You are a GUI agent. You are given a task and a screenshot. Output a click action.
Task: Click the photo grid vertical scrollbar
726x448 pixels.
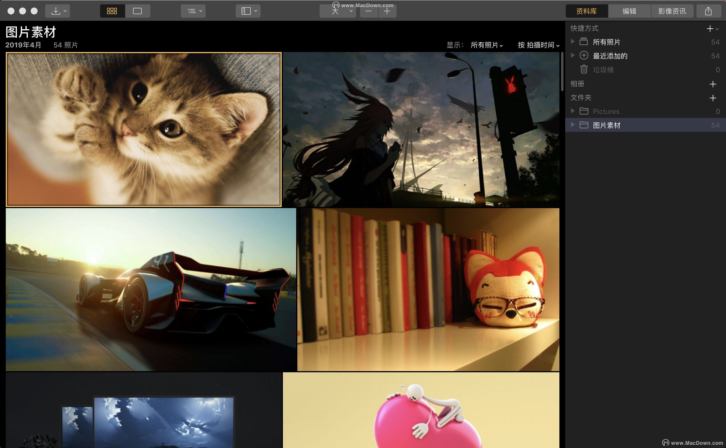(562, 72)
